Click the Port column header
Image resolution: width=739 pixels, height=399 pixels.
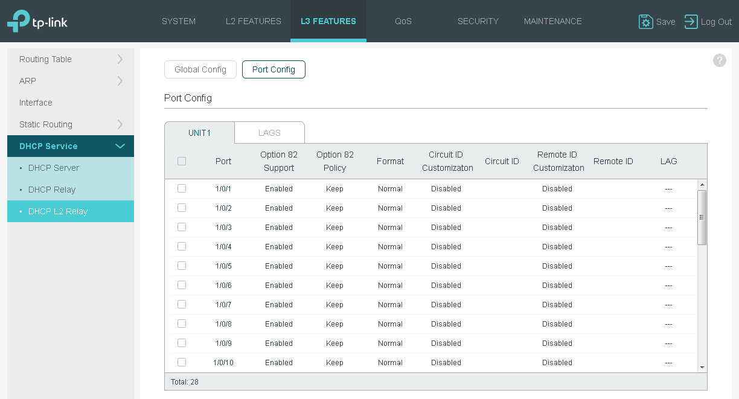tap(223, 161)
